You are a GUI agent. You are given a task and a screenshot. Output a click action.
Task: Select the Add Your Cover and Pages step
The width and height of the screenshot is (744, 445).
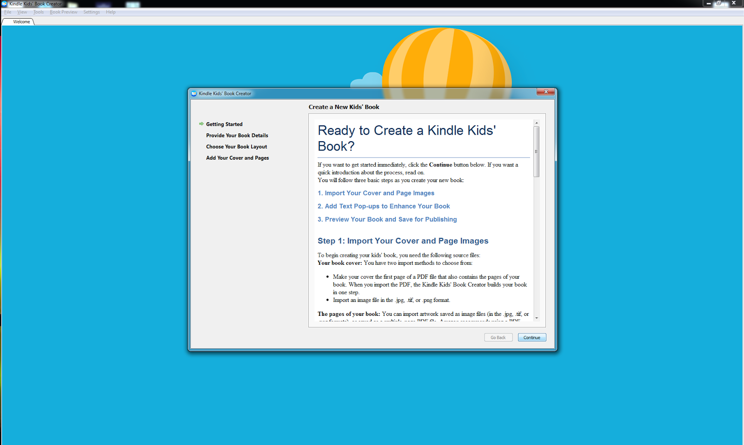[237, 157]
